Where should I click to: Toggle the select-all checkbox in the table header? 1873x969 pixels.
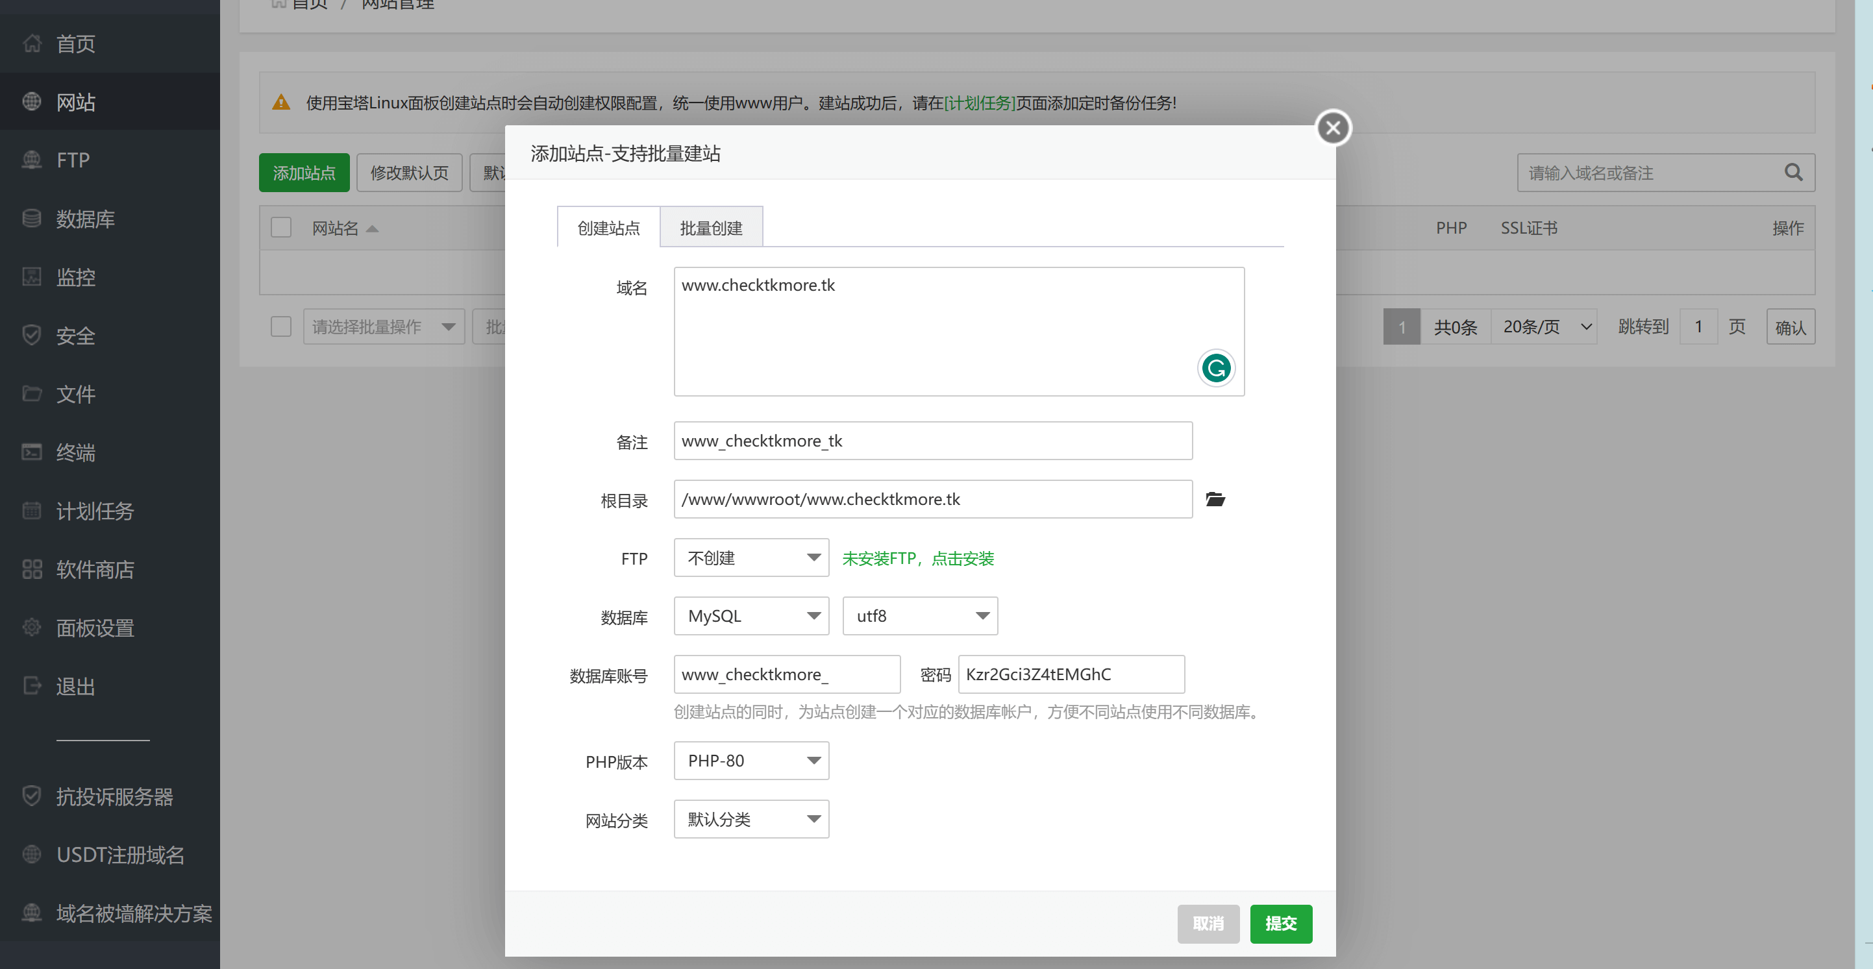pyautogui.click(x=280, y=228)
